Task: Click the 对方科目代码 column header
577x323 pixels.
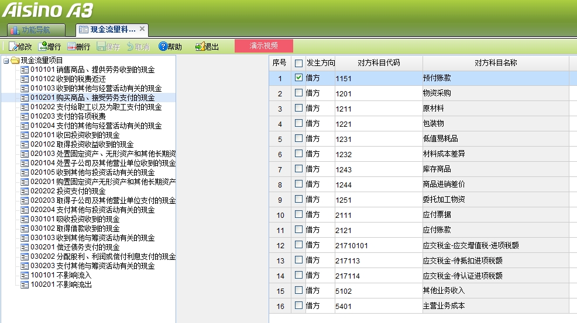Action: pyautogui.click(x=379, y=62)
